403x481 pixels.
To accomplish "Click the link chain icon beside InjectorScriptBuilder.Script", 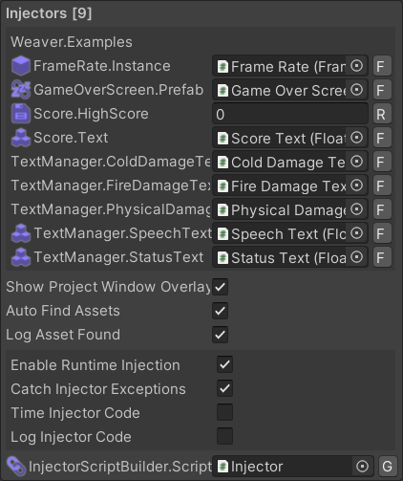I will point(16,467).
